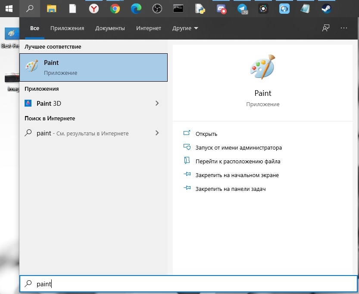Click the shield icon for administrator launch
The width and height of the screenshot is (359, 294).
[x=187, y=147]
